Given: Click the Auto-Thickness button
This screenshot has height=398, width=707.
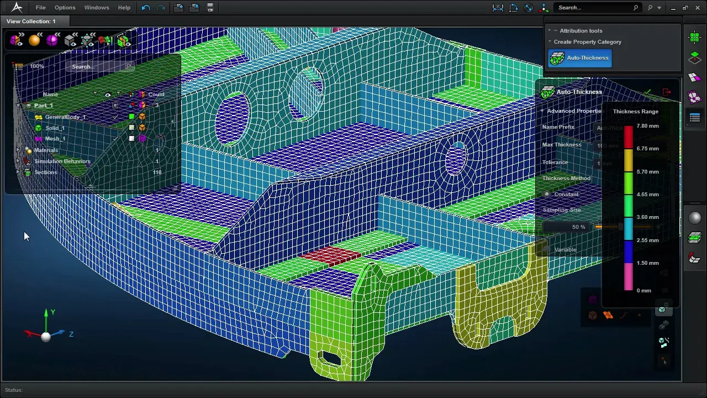Looking at the screenshot, I should pos(580,58).
